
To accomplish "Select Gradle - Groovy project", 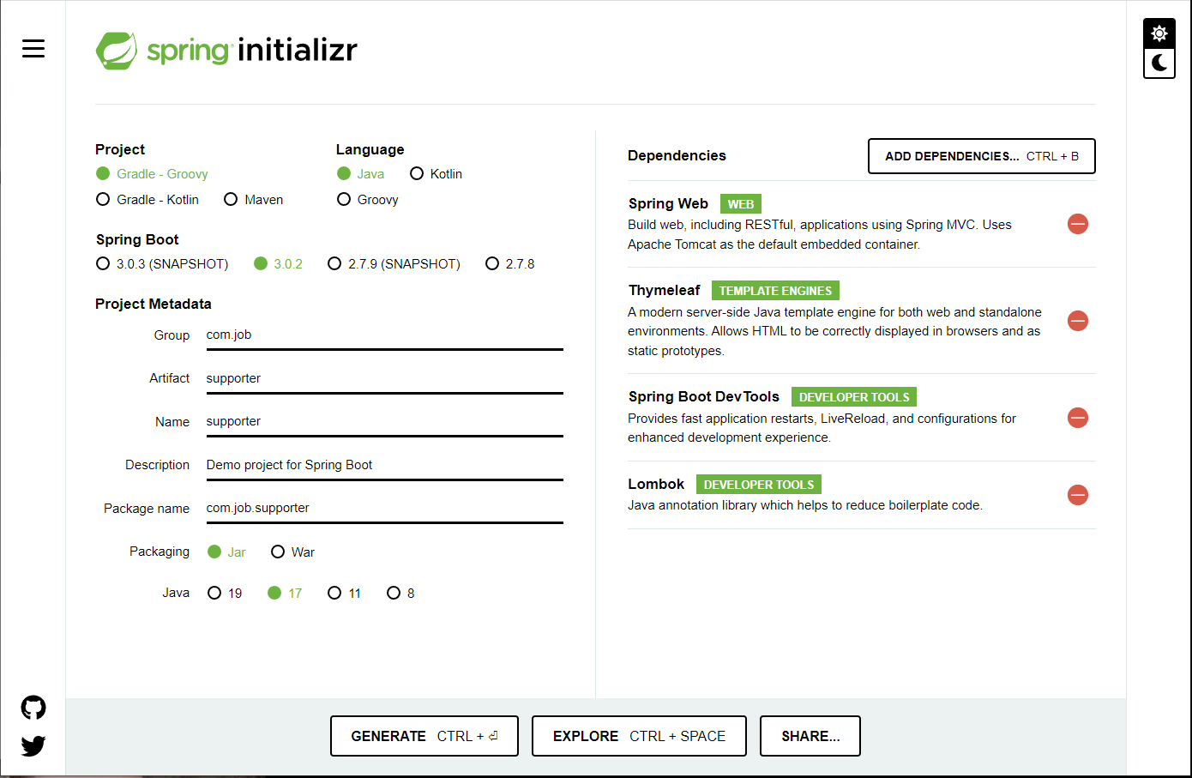I will point(152,174).
